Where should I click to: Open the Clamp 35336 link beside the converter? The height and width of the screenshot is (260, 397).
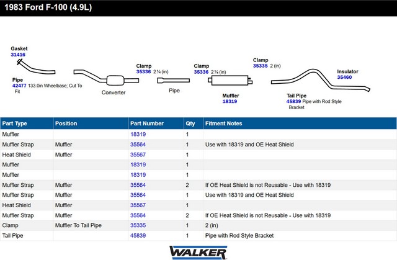(x=143, y=71)
